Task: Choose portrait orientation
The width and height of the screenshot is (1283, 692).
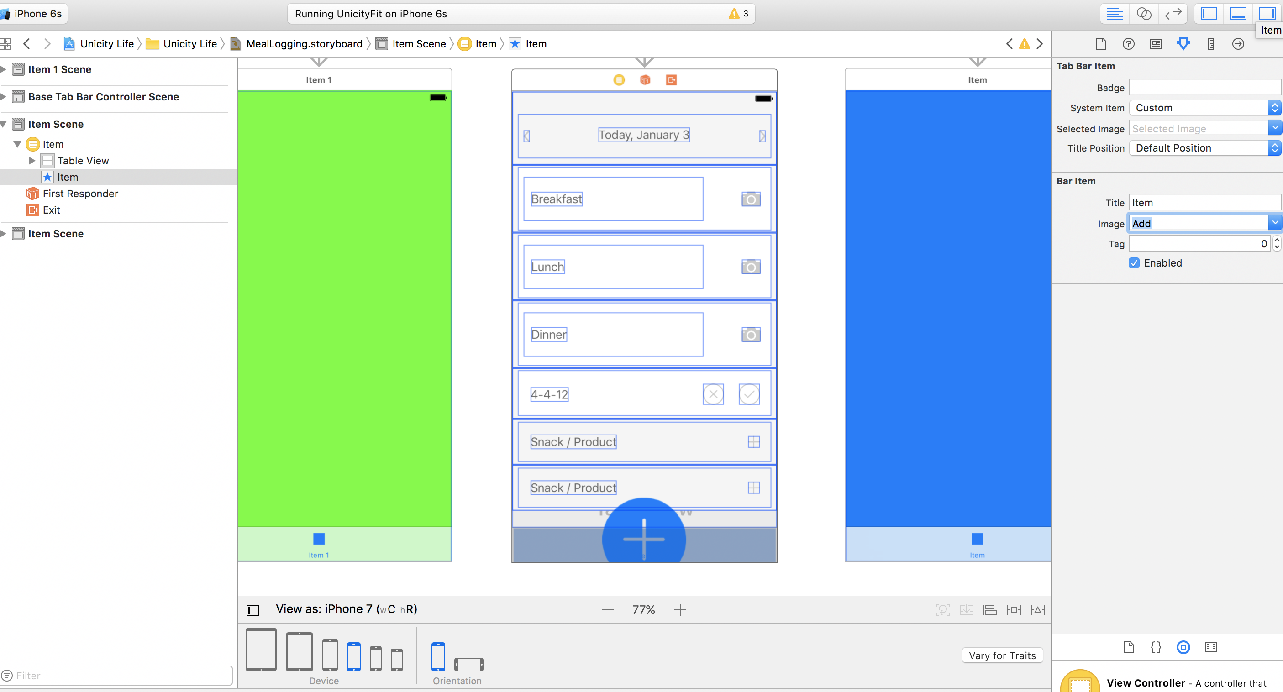Action: 438,656
